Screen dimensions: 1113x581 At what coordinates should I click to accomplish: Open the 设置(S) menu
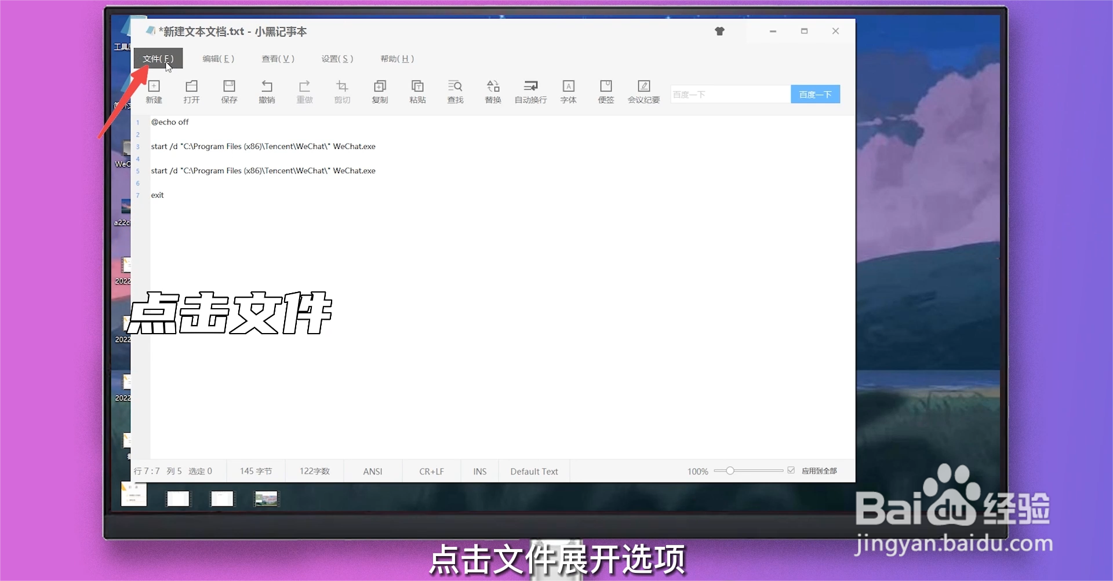click(336, 59)
